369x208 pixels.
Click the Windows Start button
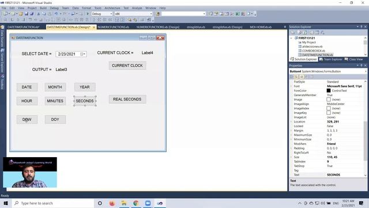pyautogui.click(x=5, y=203)
